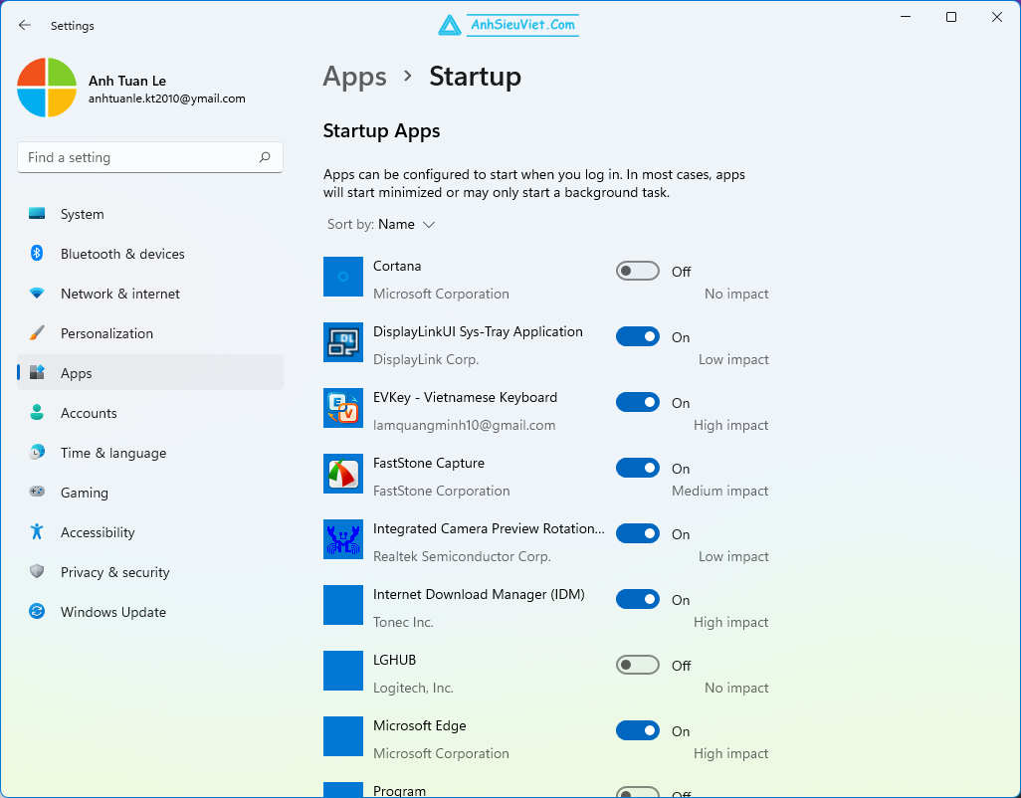Viewport: 1021px width, 798px height.
Task: Click the Internet Download Manager icon tile
Action: pos(343,605)
